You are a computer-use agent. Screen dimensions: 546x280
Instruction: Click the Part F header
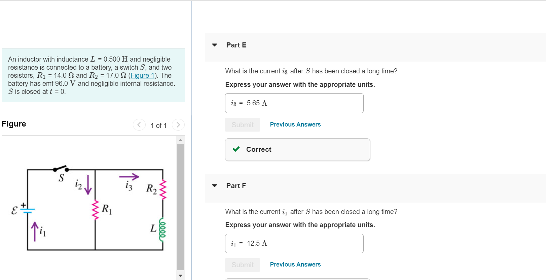(x=236, y=185)
